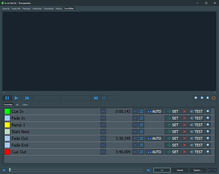Click left arrow on the Ramp 1 row
The image size is (219, 174).
coord(103,125)
